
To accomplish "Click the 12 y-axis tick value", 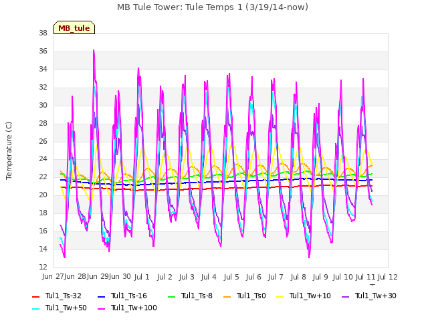I will 43,267.
